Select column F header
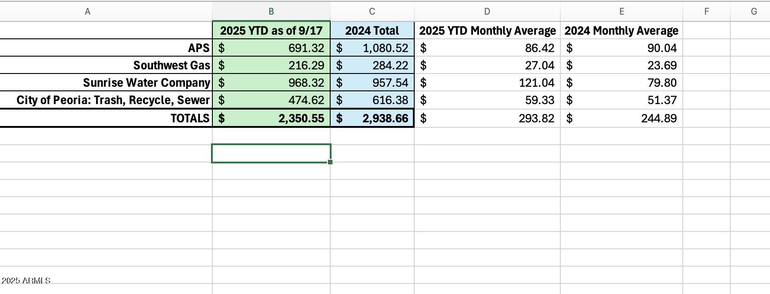This screenshot has width=770, height=294. click(x=706, y=11)
